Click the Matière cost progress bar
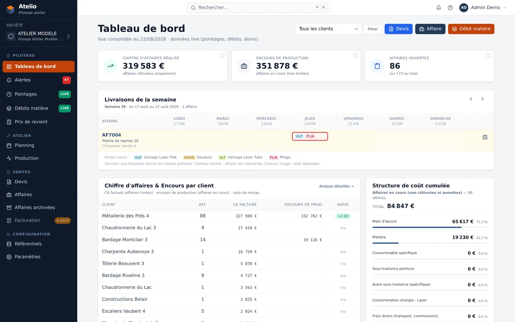Viewport: 515px width, 322px height. [x=430, y=243]
